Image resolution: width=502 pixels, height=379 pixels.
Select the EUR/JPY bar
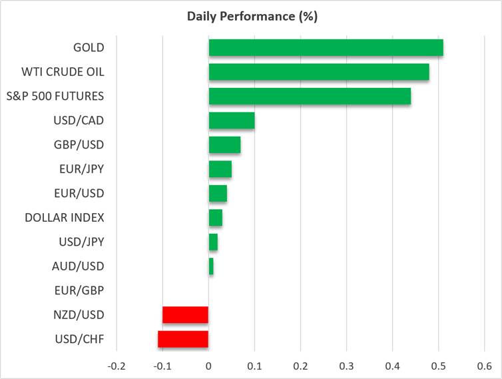tap(220, 169)
